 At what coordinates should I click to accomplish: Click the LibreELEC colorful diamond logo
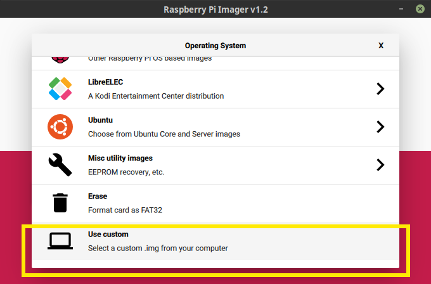pyautogui.click(x=60, y=89)
